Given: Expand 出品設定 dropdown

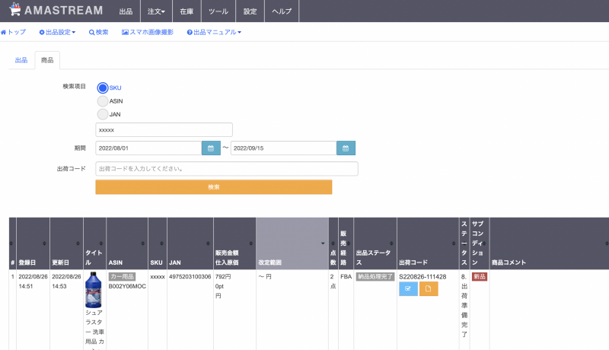Looking at the screenshot, I should (x=57, y=32).
